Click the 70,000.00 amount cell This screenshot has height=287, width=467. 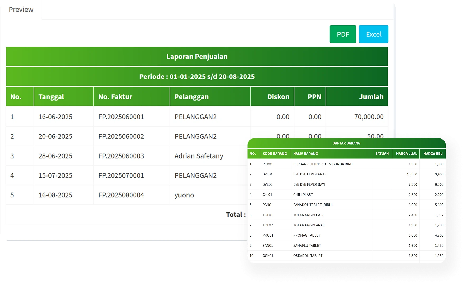[x=369, y=117]
